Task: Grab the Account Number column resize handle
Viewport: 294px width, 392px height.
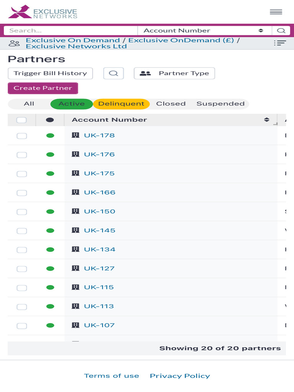Action: tap(276, 124)
